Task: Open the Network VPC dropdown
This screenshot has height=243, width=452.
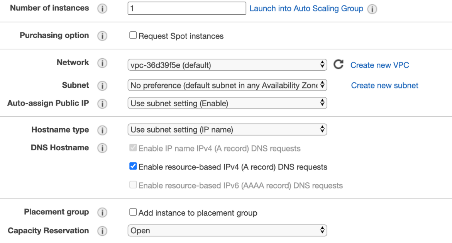Action: [x=227, y=65]
